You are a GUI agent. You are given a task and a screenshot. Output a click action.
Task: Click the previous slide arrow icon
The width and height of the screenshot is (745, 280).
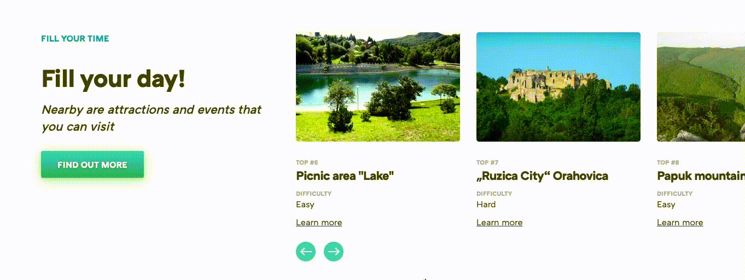(306, 252)
